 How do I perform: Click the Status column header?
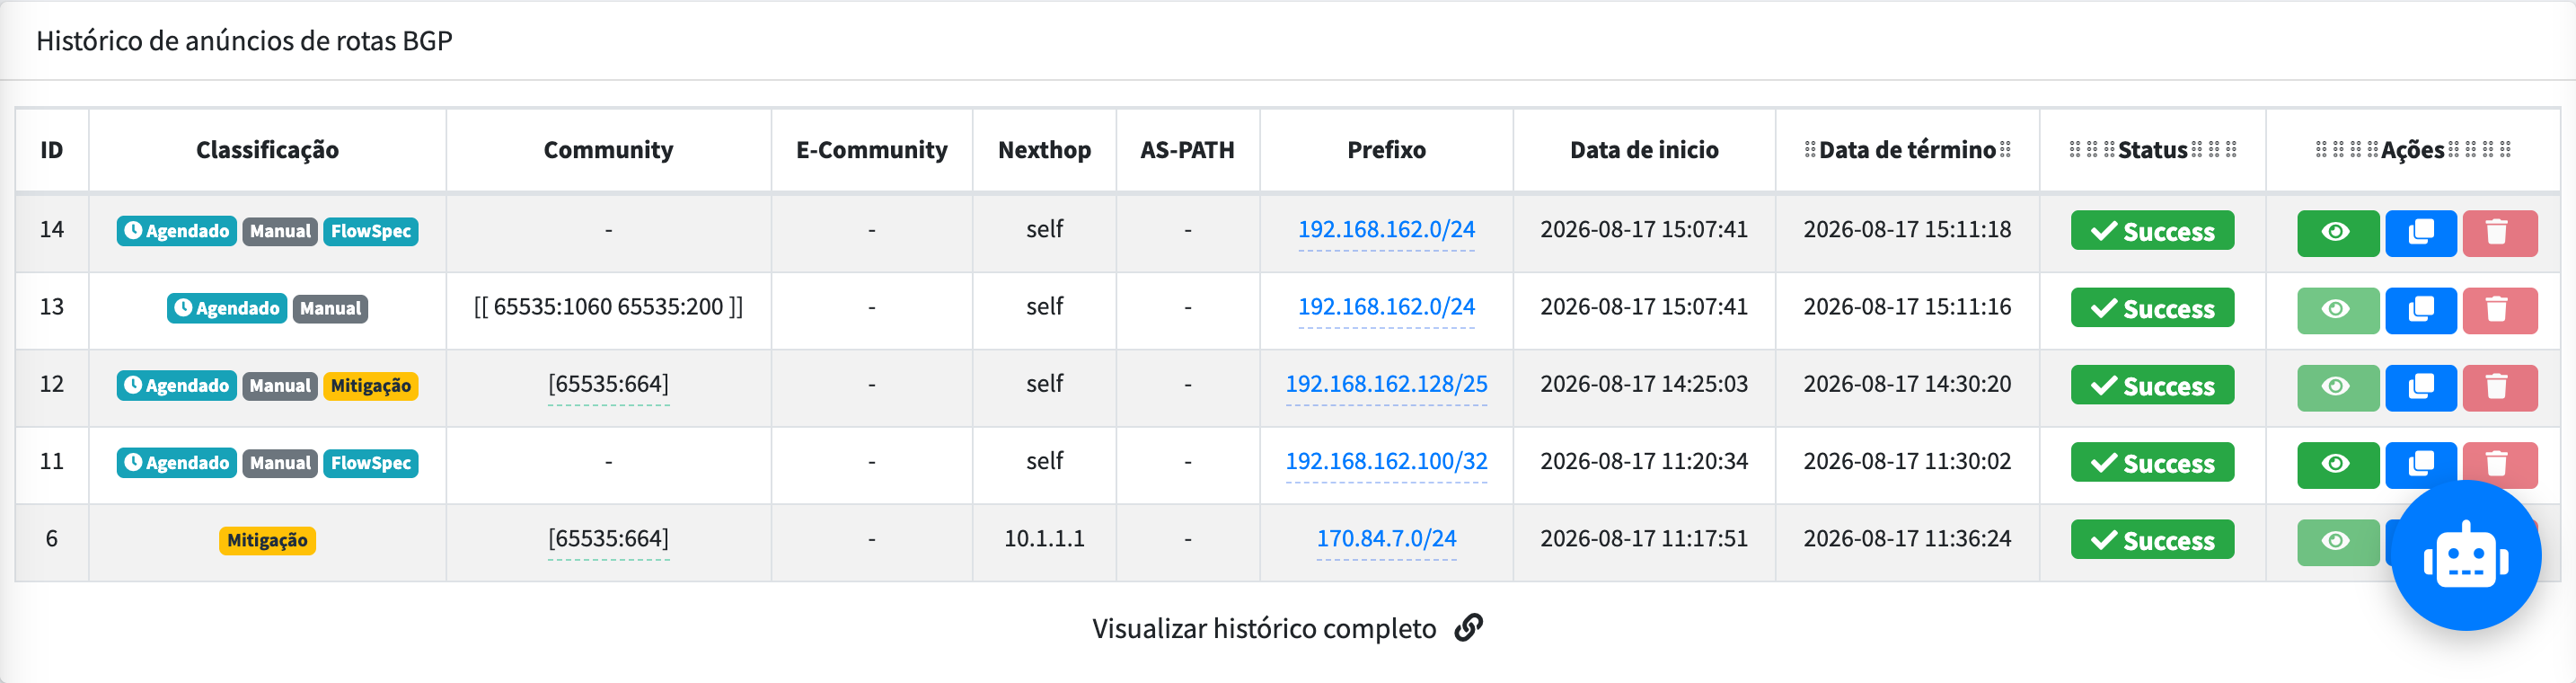(x=2152, y=150)
